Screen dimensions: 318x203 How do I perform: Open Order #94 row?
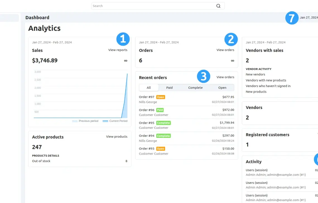pyautogui.click(x=186, y=138)
